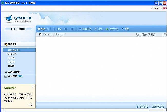
Task: Select 正在下载 in the sidebar
Action: coord(12,54)
